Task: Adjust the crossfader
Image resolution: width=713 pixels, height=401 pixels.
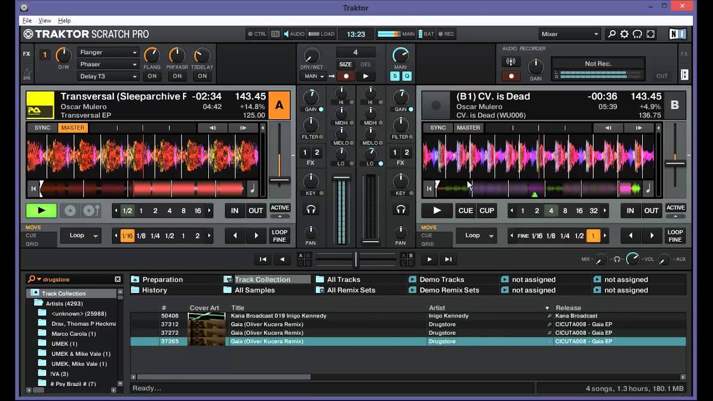Action: click(356, 259)
